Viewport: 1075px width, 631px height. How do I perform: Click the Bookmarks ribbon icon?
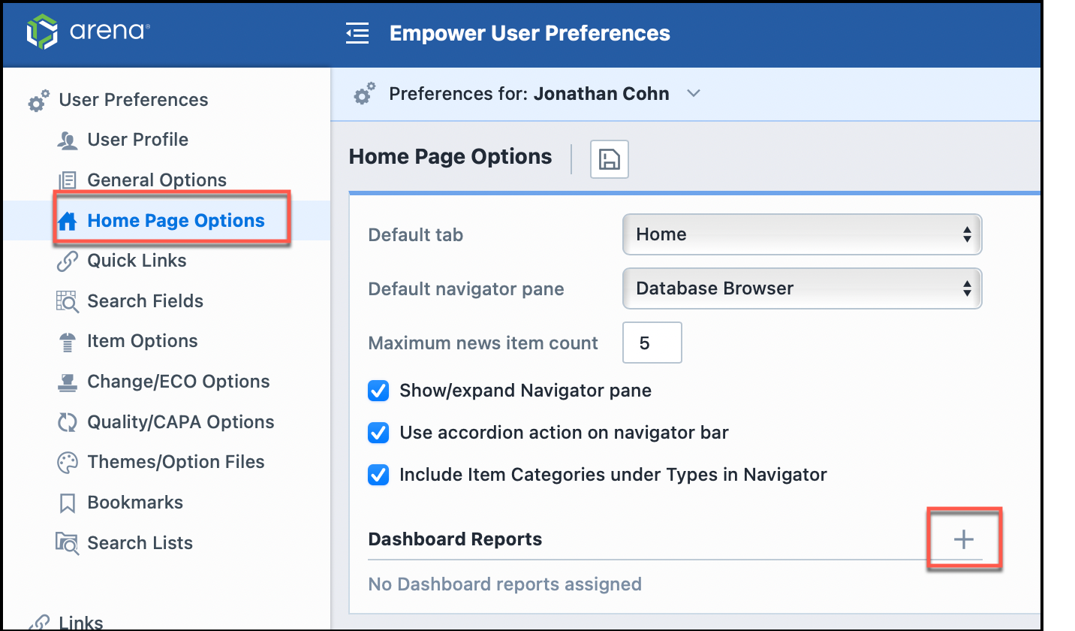point(68,503)
